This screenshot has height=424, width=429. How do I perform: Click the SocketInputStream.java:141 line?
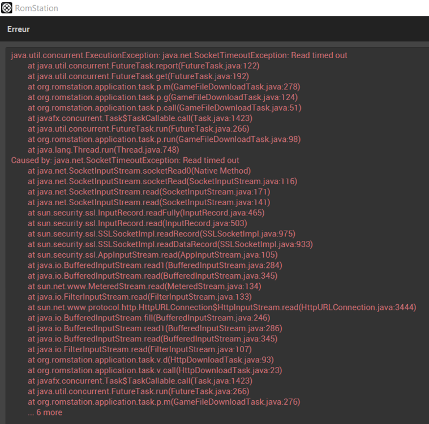149,202
